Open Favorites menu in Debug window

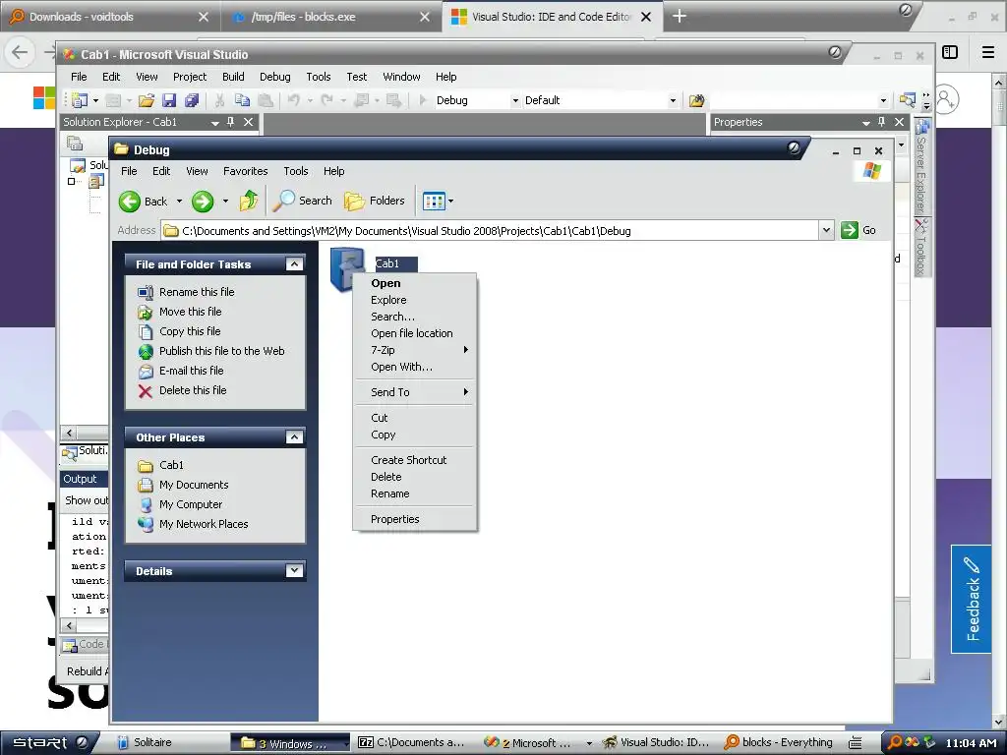(x=245, y=171)
